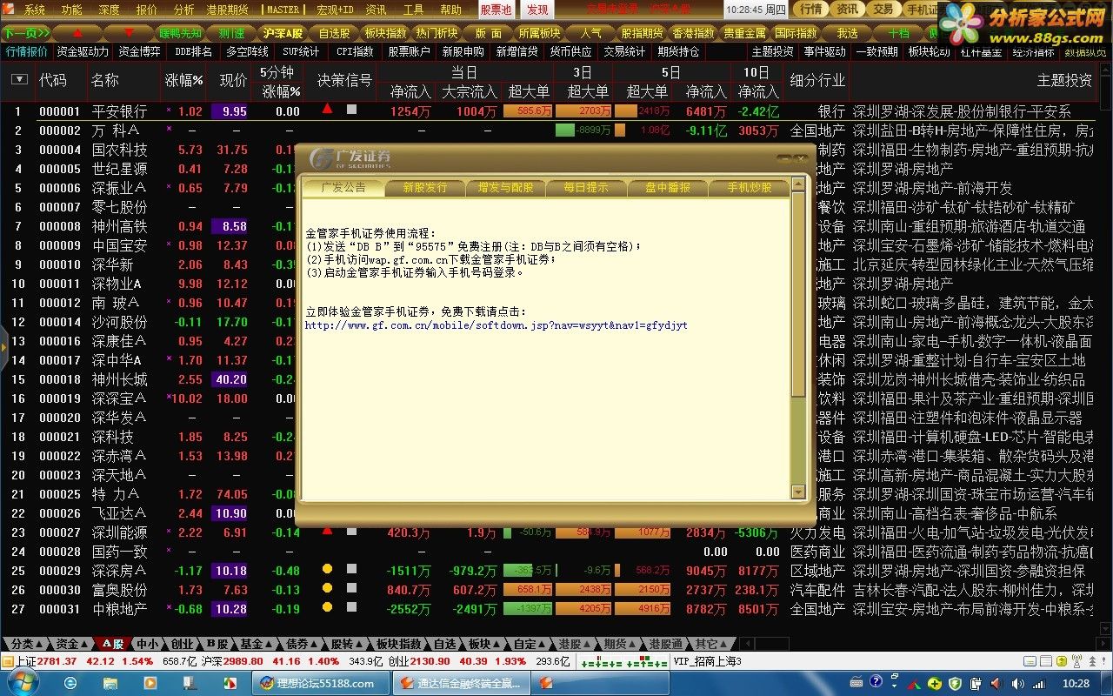Switch to 手机炒股 tab in dialog
This screenshot has width=1113, height=696.
click(x=750, y=187)
